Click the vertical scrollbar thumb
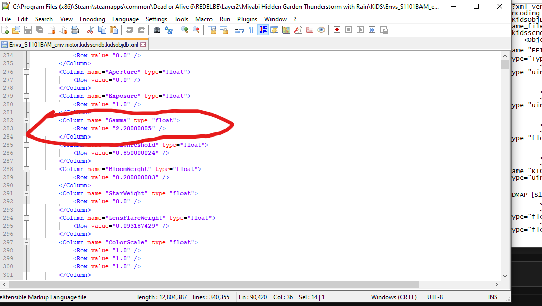Viewport: 542px width, 306px height. pos(505,64)
